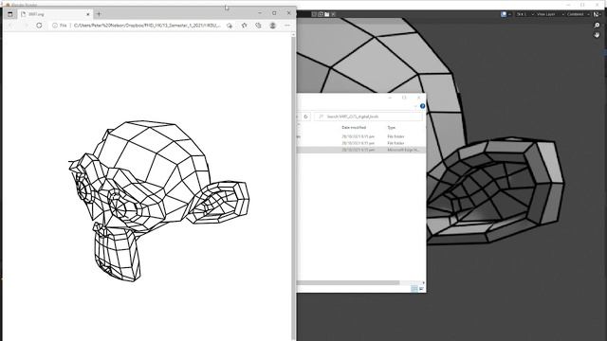Select the 0001.svg browser tab
This screenshot has width=607, height=341.
point(55,14)
